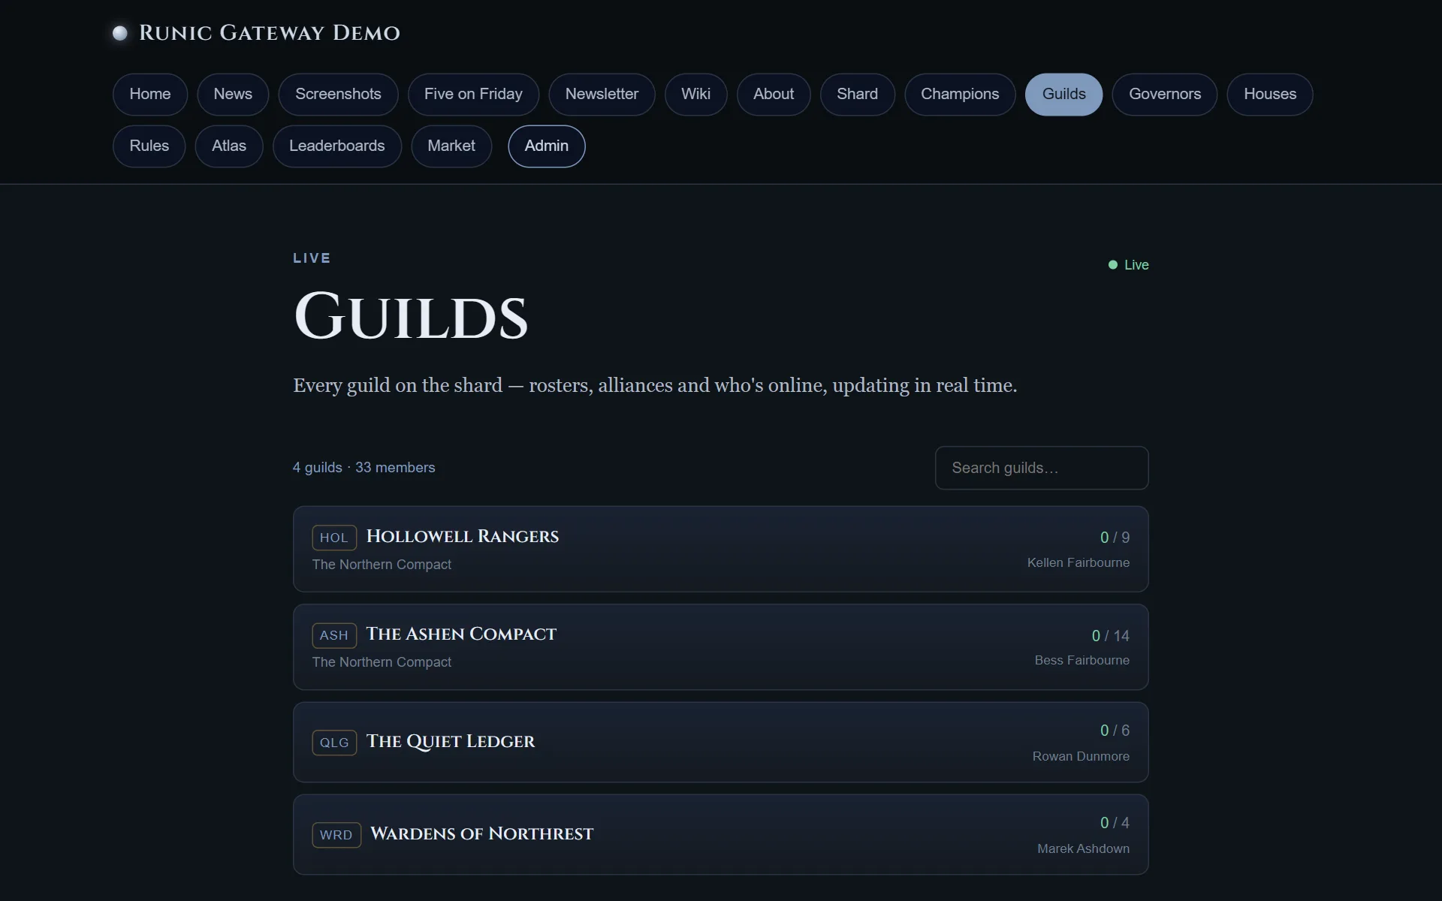
Task: View the Atlas
Action: click(229, 146)
